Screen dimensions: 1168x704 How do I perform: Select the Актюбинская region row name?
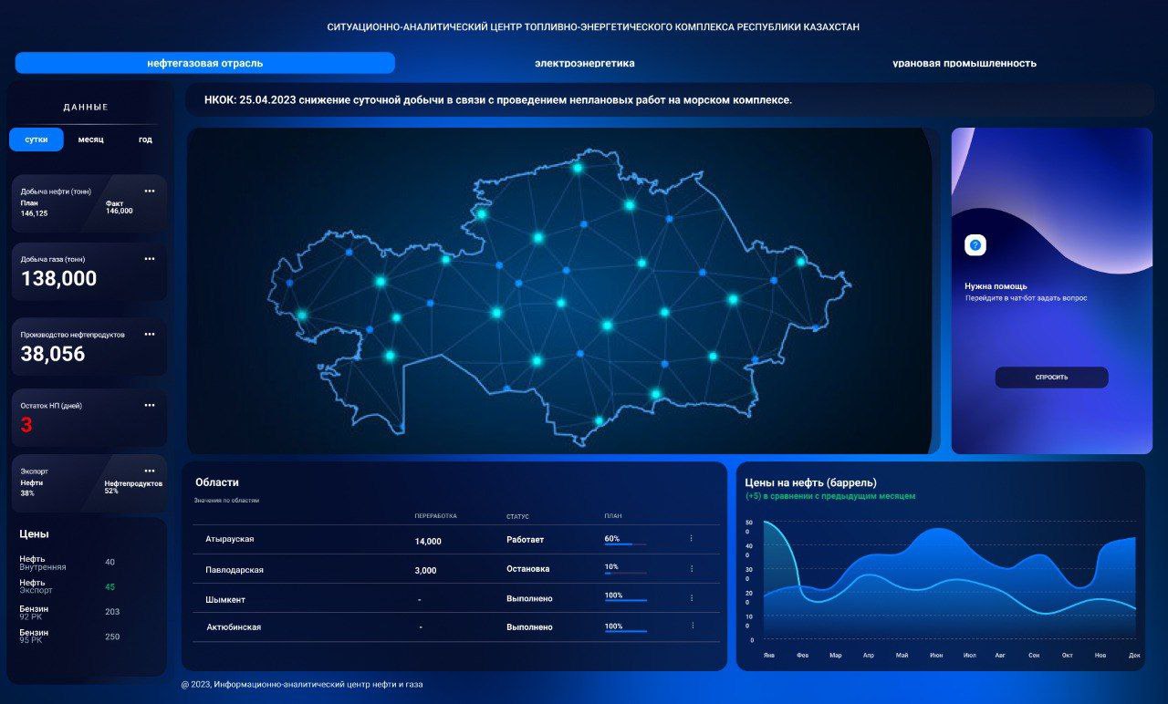[234, 627]
